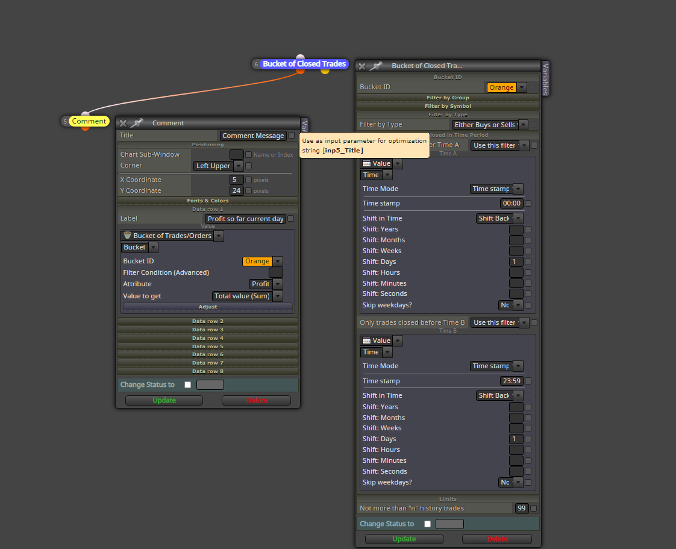
Task: Click Delete button in Bucket panel
Action: (497, 539)
